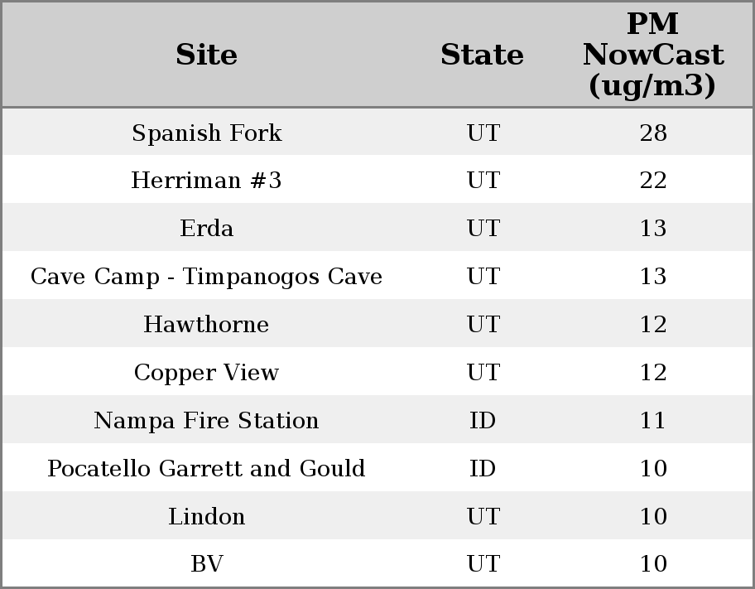This screenshot has width=755, height=589.
Task: Click Nampa Fire Station site name
Action: pos(206,420)
